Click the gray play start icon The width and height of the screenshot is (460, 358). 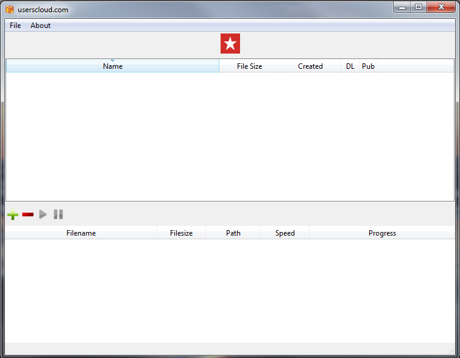click(x=43, y=214)
